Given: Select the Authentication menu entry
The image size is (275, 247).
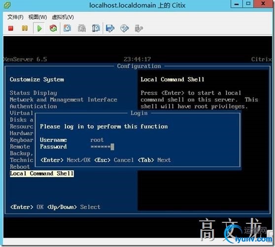Looking at the screenshot, I should [x=34, y=106].
